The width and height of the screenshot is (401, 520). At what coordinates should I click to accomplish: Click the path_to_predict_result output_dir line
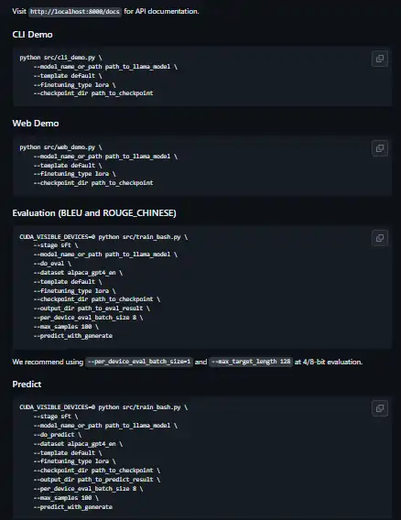coord(96,480)
